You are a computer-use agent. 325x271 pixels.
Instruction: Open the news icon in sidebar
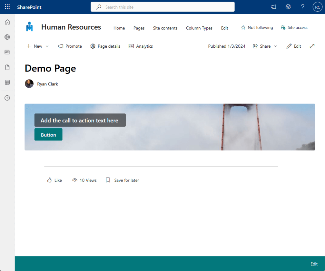pos(7,52)
